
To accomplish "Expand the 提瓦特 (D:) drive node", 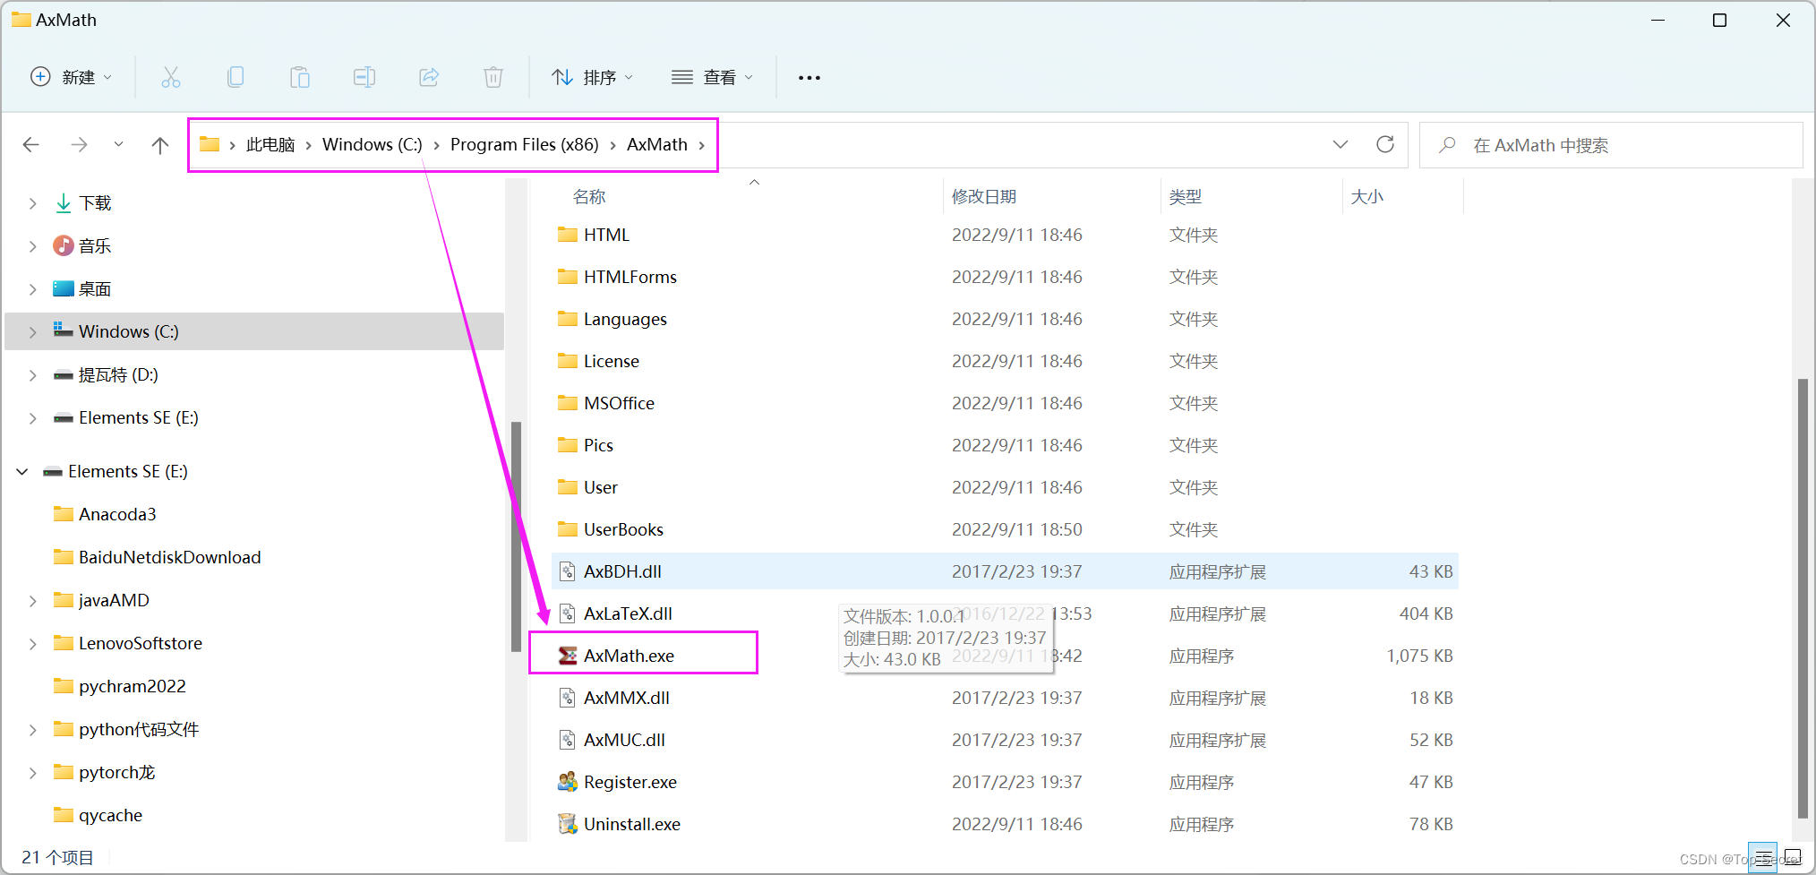I will pyautogui.click(x=33, y=374).
